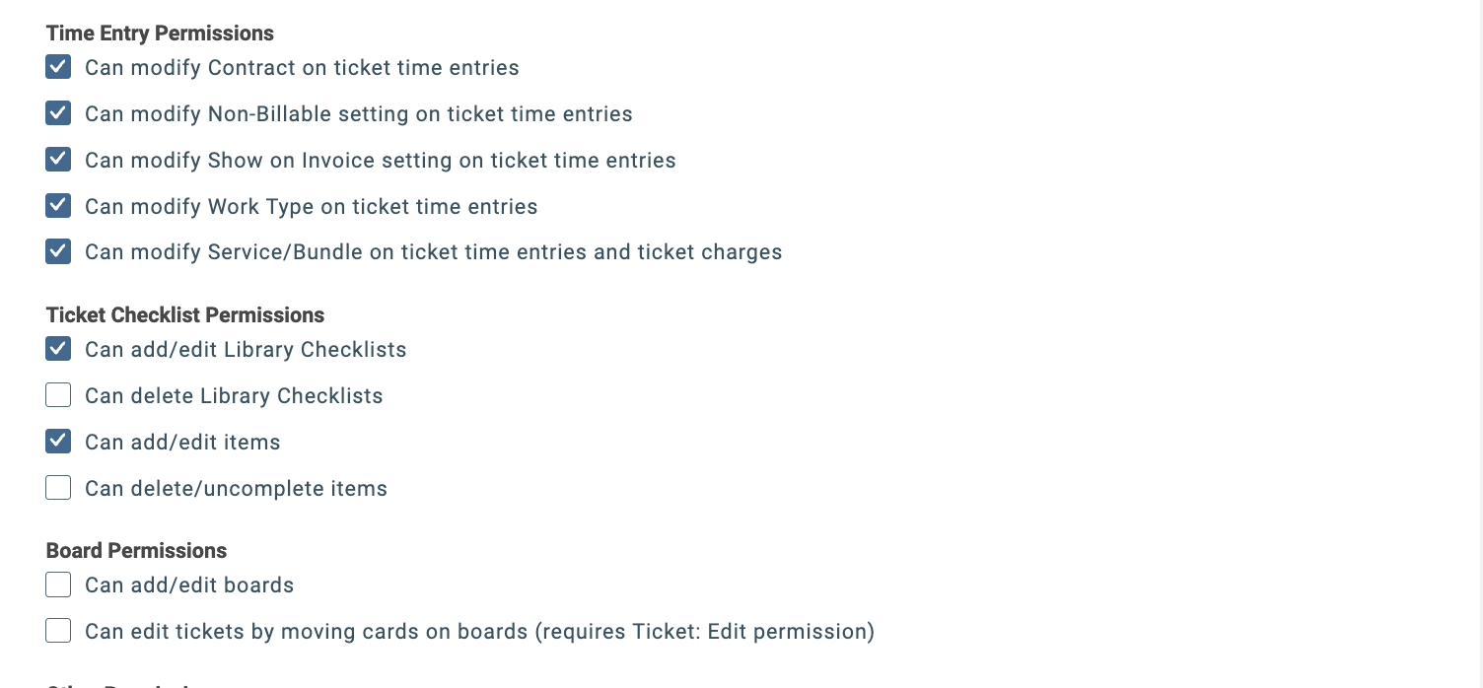
Task: Disable 'Can modify Non-Billable setting on ticket time entries'
Action: coord(58,113)
